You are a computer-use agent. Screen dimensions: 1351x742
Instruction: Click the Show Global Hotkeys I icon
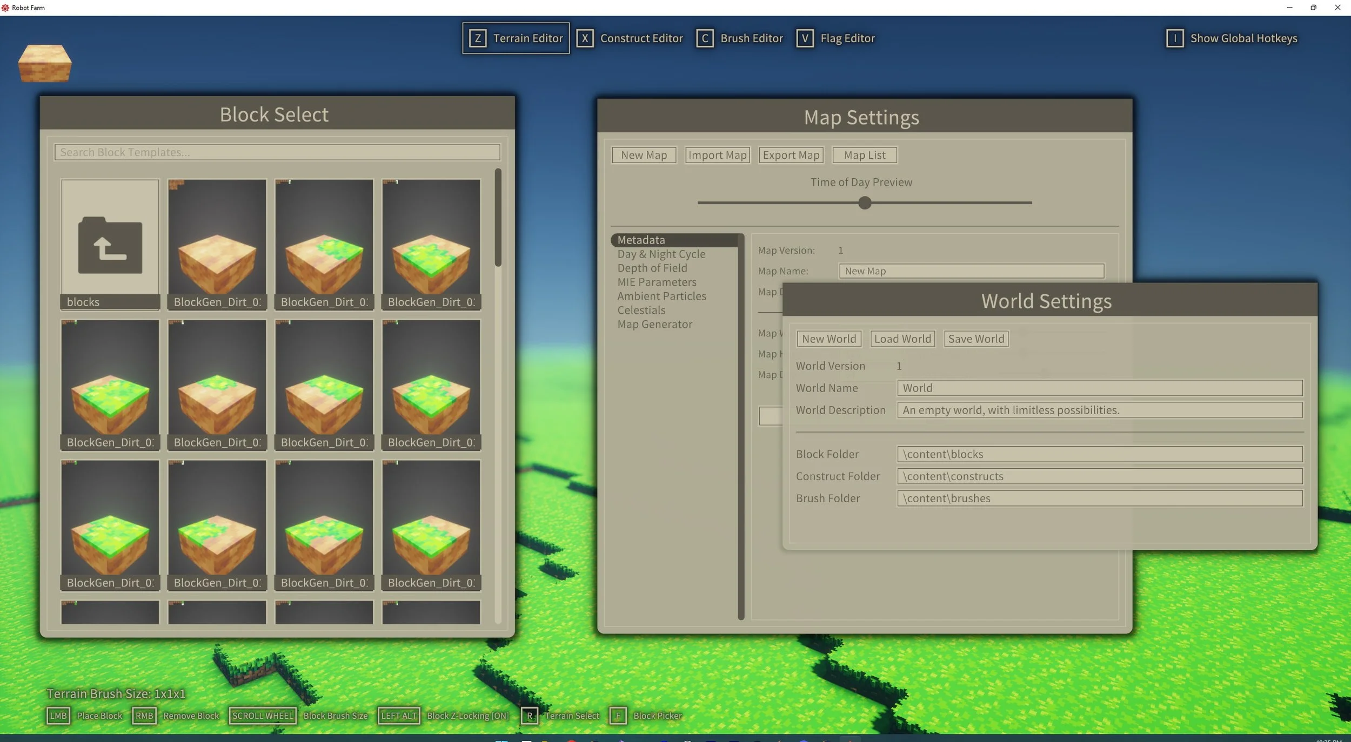coord(1174,38)
